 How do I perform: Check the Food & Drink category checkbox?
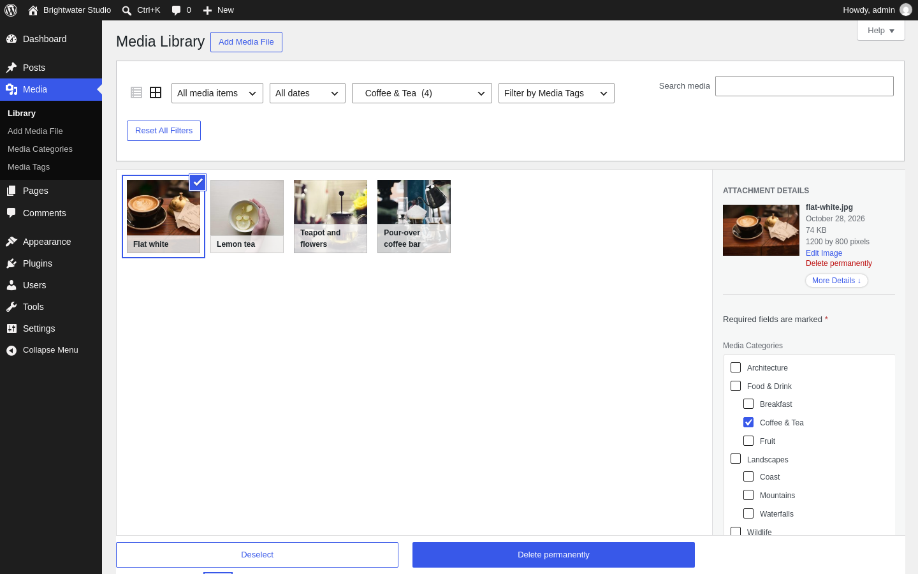tap(736, 386)
